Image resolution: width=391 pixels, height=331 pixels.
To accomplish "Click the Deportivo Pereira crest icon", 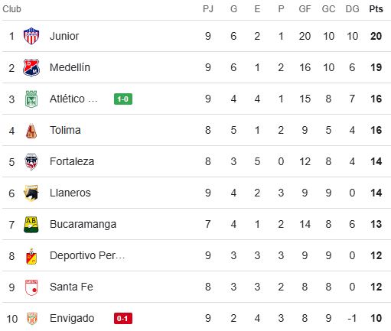I will pos(31,256).
